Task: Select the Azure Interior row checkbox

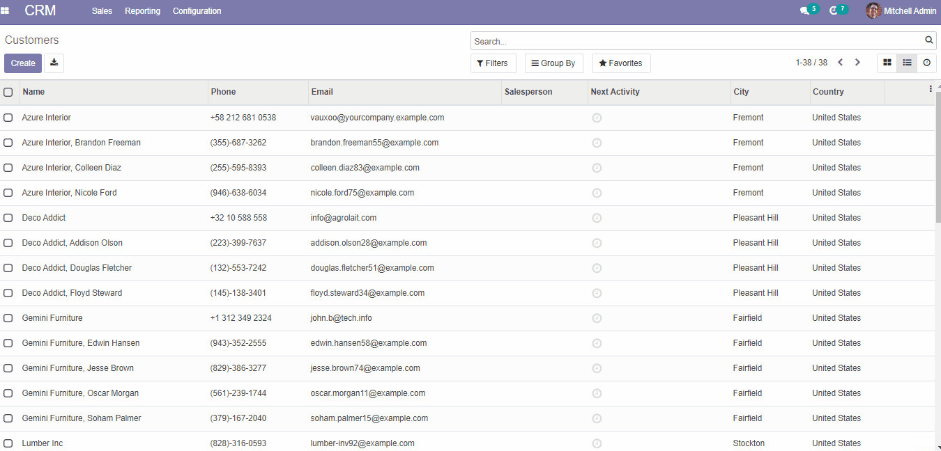Action: (x=8, y=118)
